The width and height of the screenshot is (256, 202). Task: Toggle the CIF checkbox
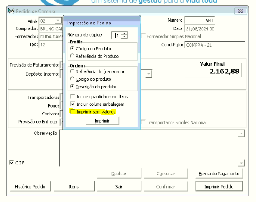click(12, 163)
